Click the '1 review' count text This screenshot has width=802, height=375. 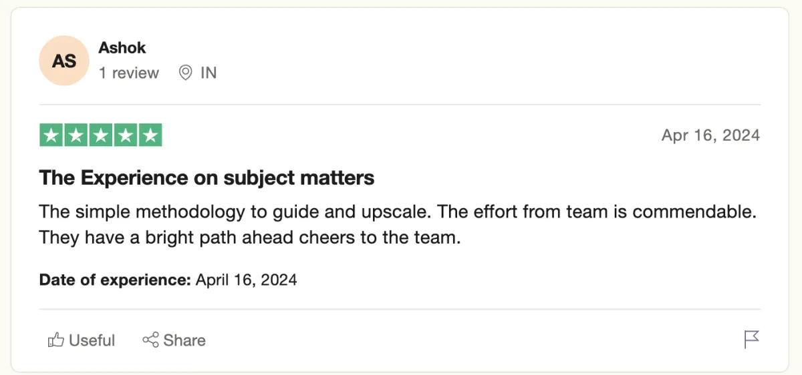129,73
